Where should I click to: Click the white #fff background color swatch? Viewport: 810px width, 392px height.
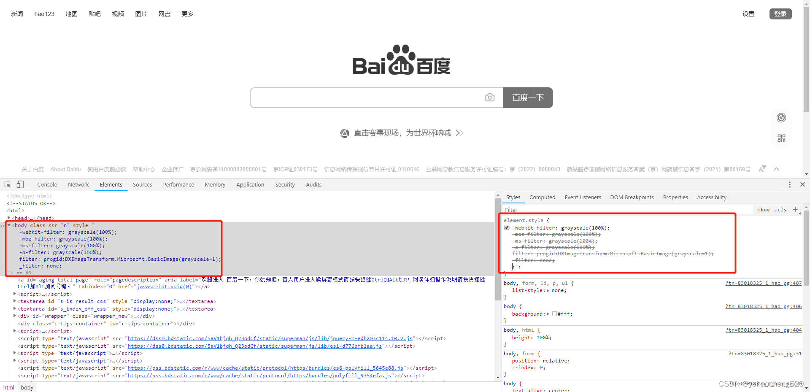pos(554,314)
